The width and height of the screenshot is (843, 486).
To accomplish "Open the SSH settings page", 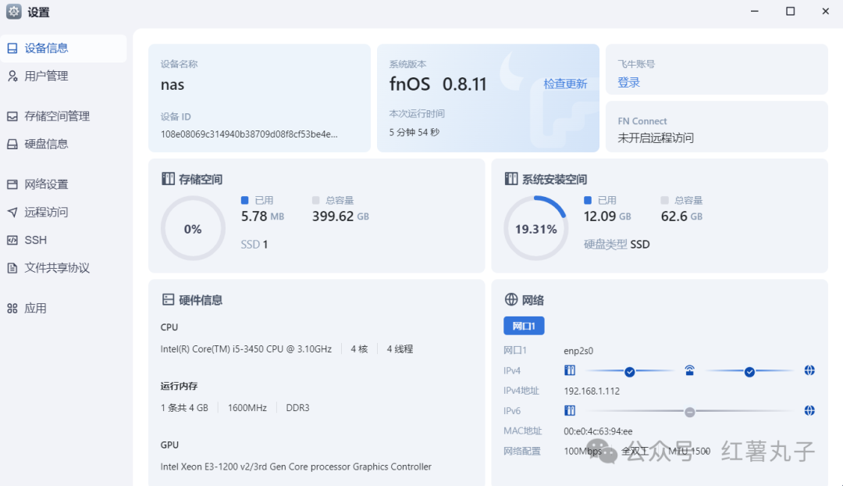I will pyautogui.click(x=63, y=240).
